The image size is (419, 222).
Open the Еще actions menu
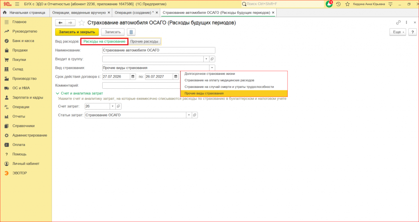398,32
